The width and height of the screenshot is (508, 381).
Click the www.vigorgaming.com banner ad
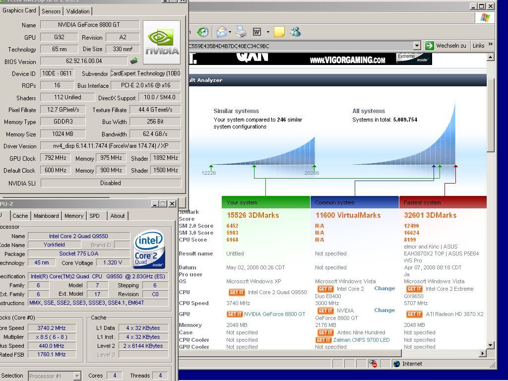pos(347,60)
